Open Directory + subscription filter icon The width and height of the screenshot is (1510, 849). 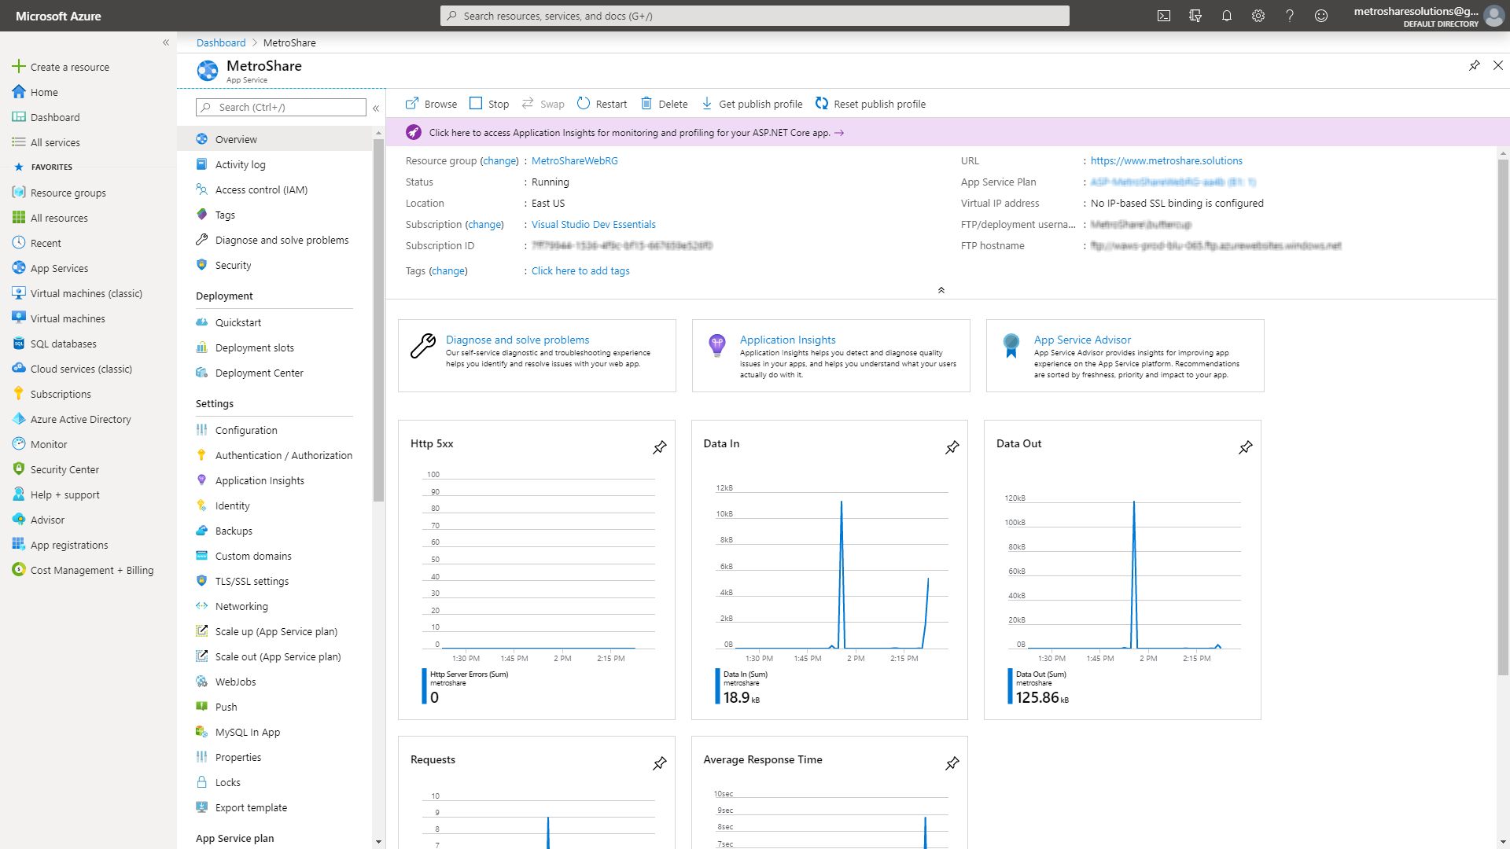coord(1195,16)
